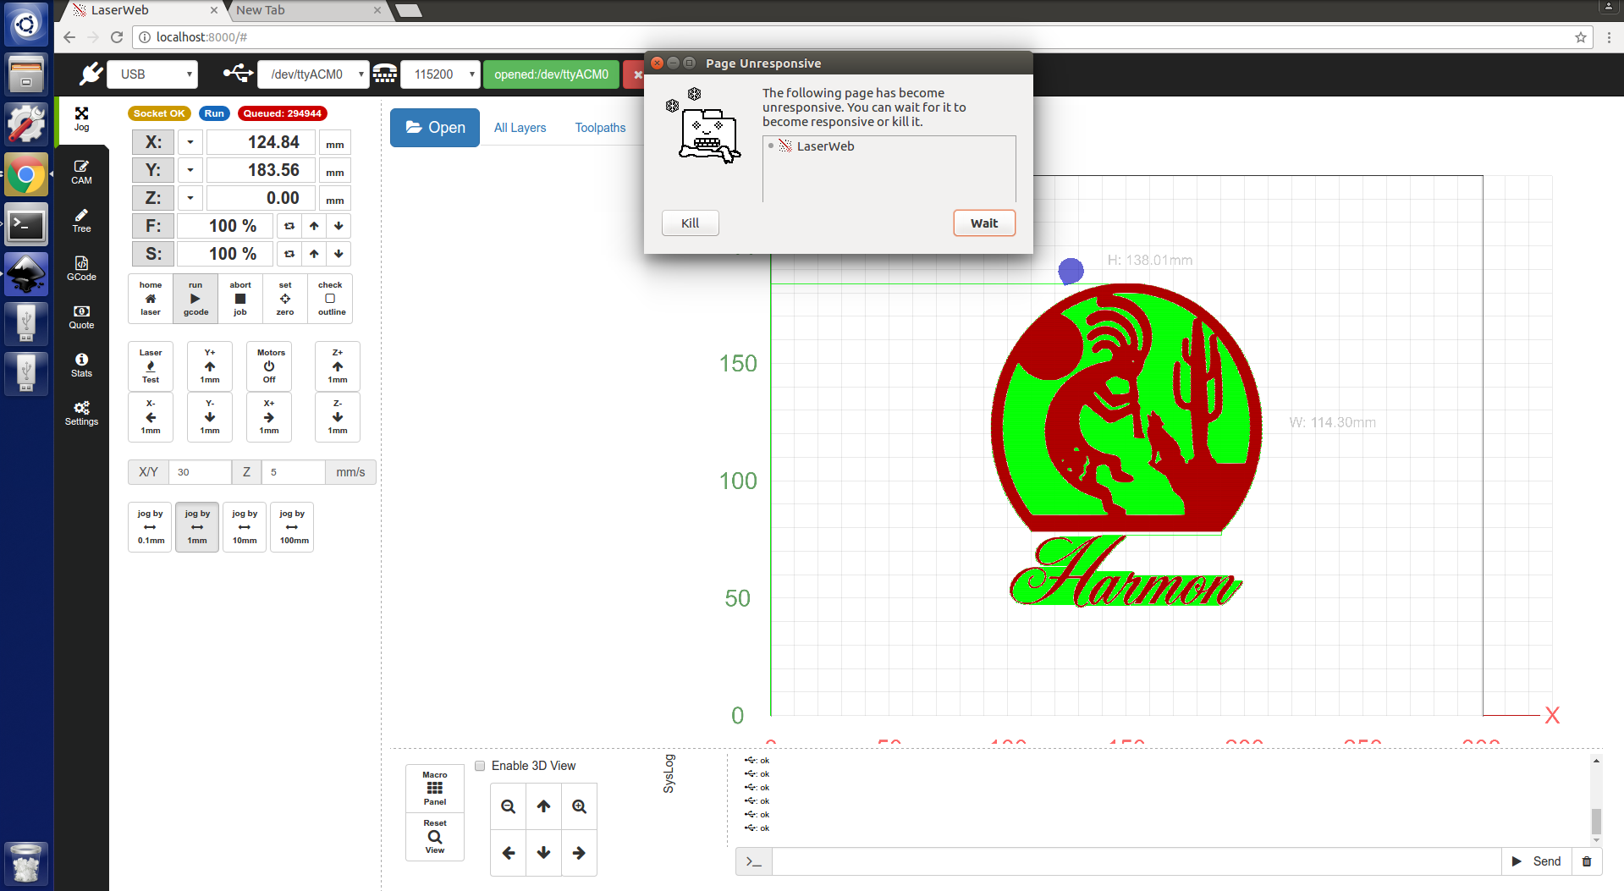This screenshot has width=1624, height=891.
Task: Open Terminal from the Ubuntu dock
Action: pos(26,225)
